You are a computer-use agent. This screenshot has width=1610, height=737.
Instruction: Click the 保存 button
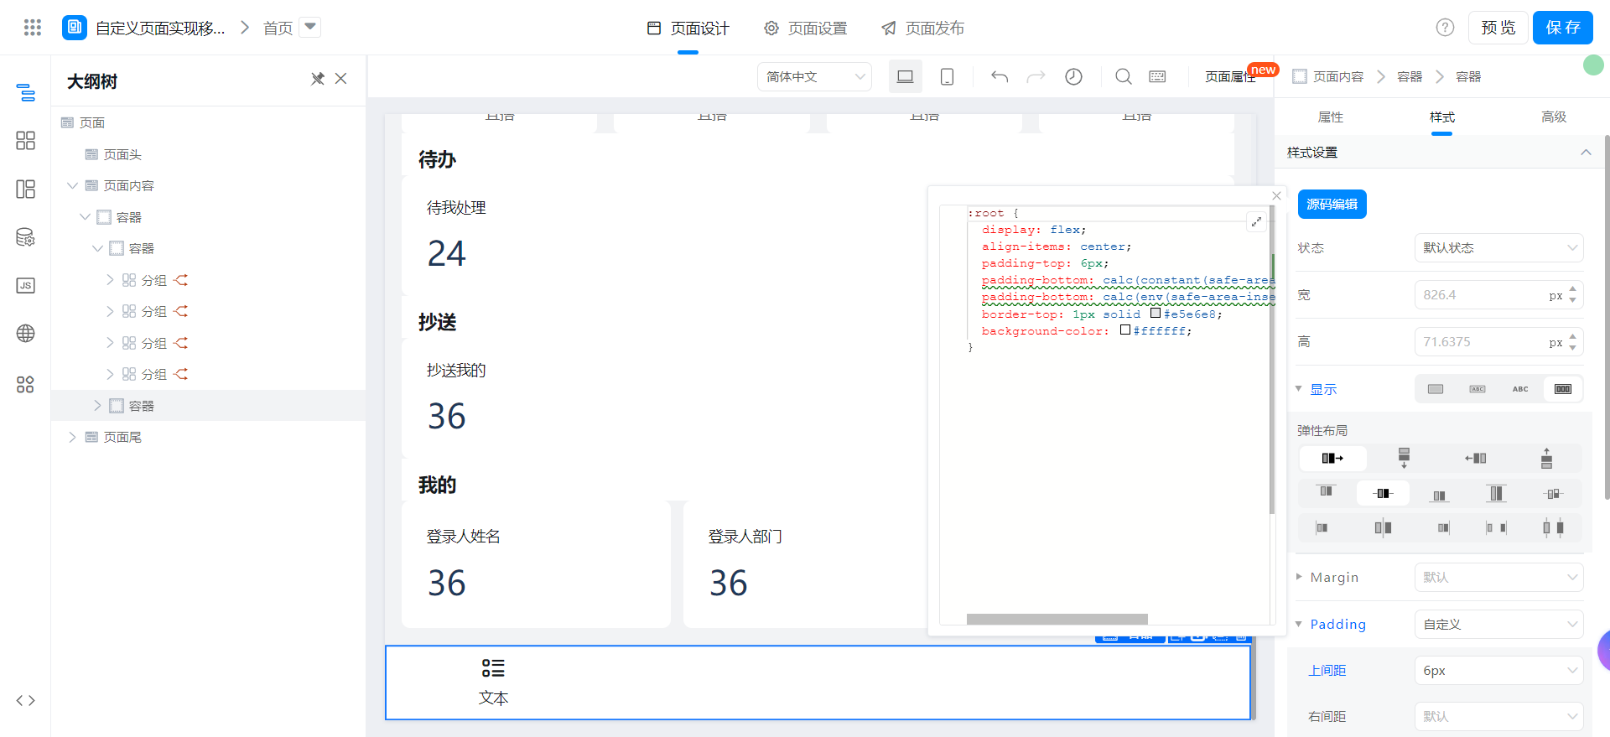click(1563, 28)
